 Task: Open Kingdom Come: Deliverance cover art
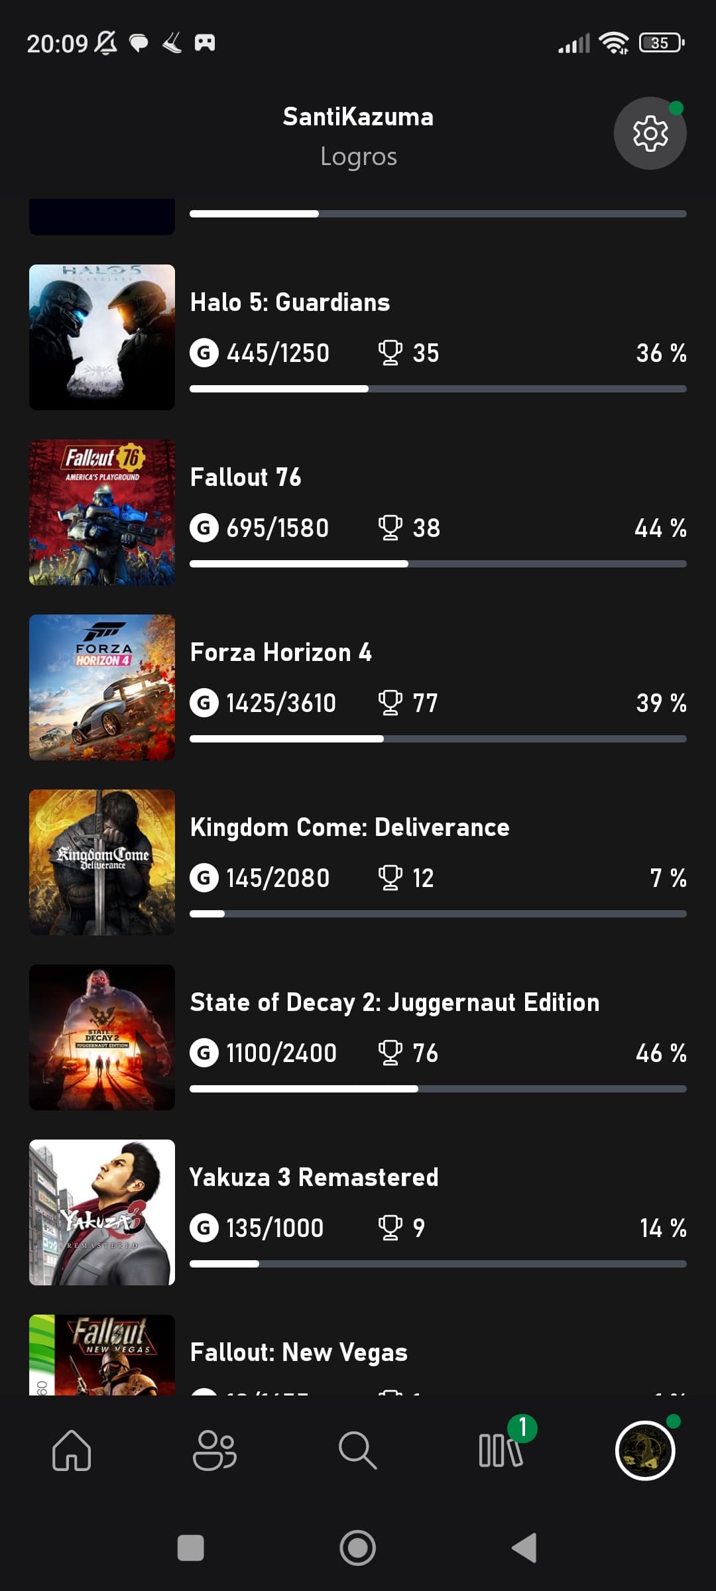click(102, 862)
